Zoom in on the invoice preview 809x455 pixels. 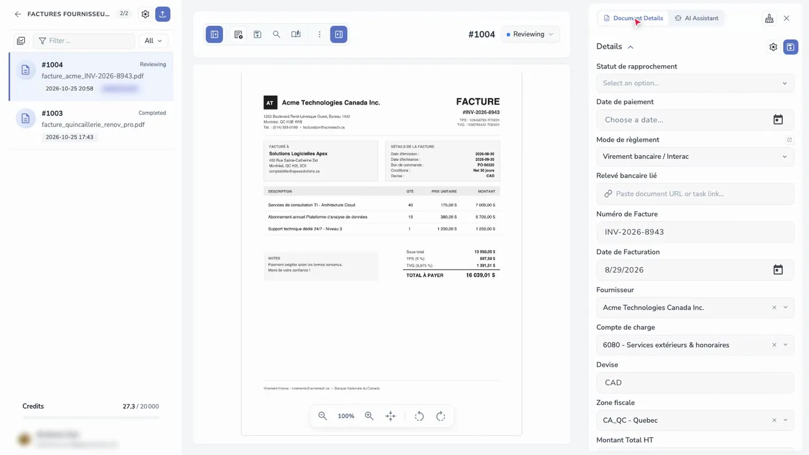[369, 416]
